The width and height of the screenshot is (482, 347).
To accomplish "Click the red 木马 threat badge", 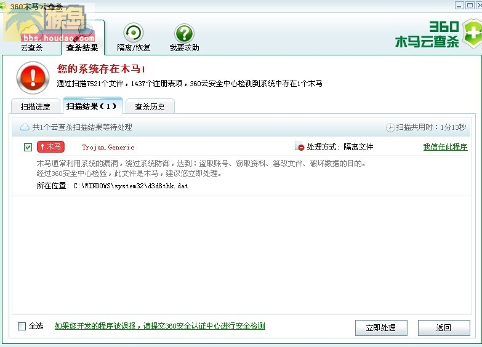I will (50, 147).
